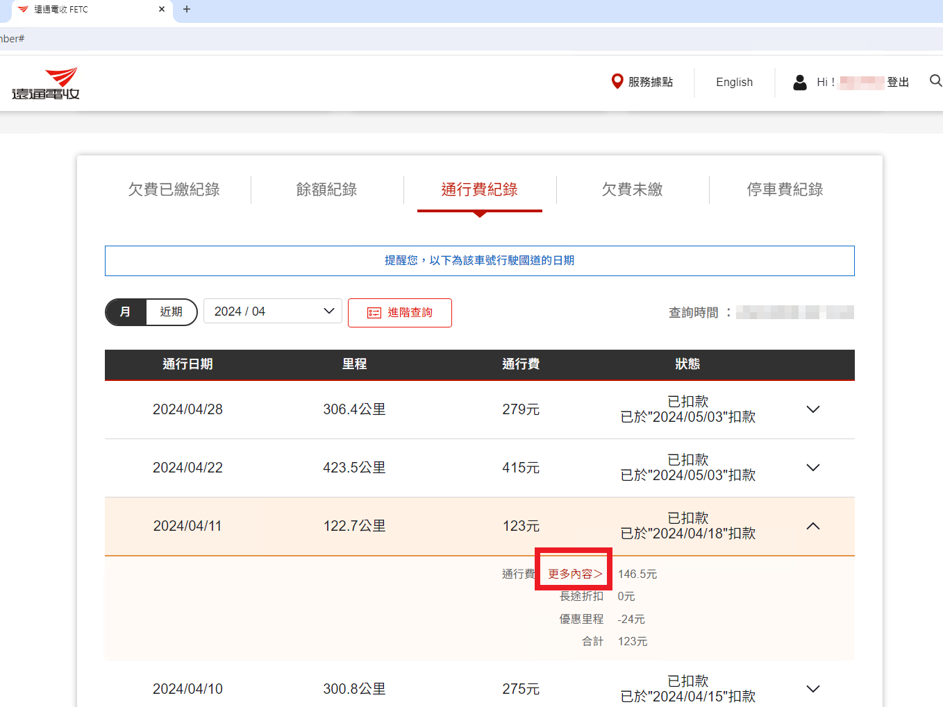Click the user profile icon
Viewport: 943px width, 707px height.
coord(800,83)
